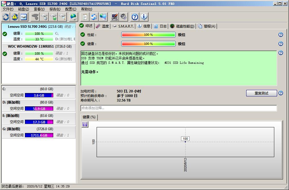Click the D: [新加卷] partition label
Screen dimensions: 289x190
(x=11, y=102)
